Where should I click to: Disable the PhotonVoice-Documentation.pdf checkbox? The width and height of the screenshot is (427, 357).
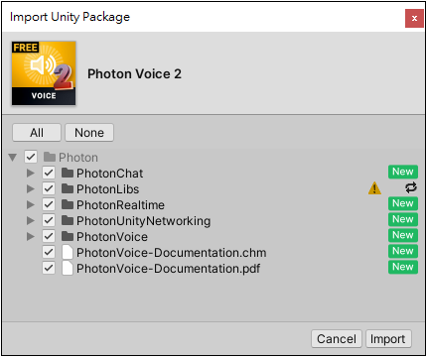[x=49, y=268]
